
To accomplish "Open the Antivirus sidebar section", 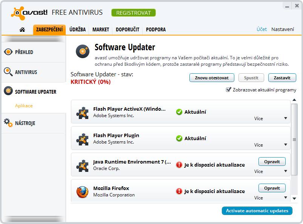I will [33, 72].
